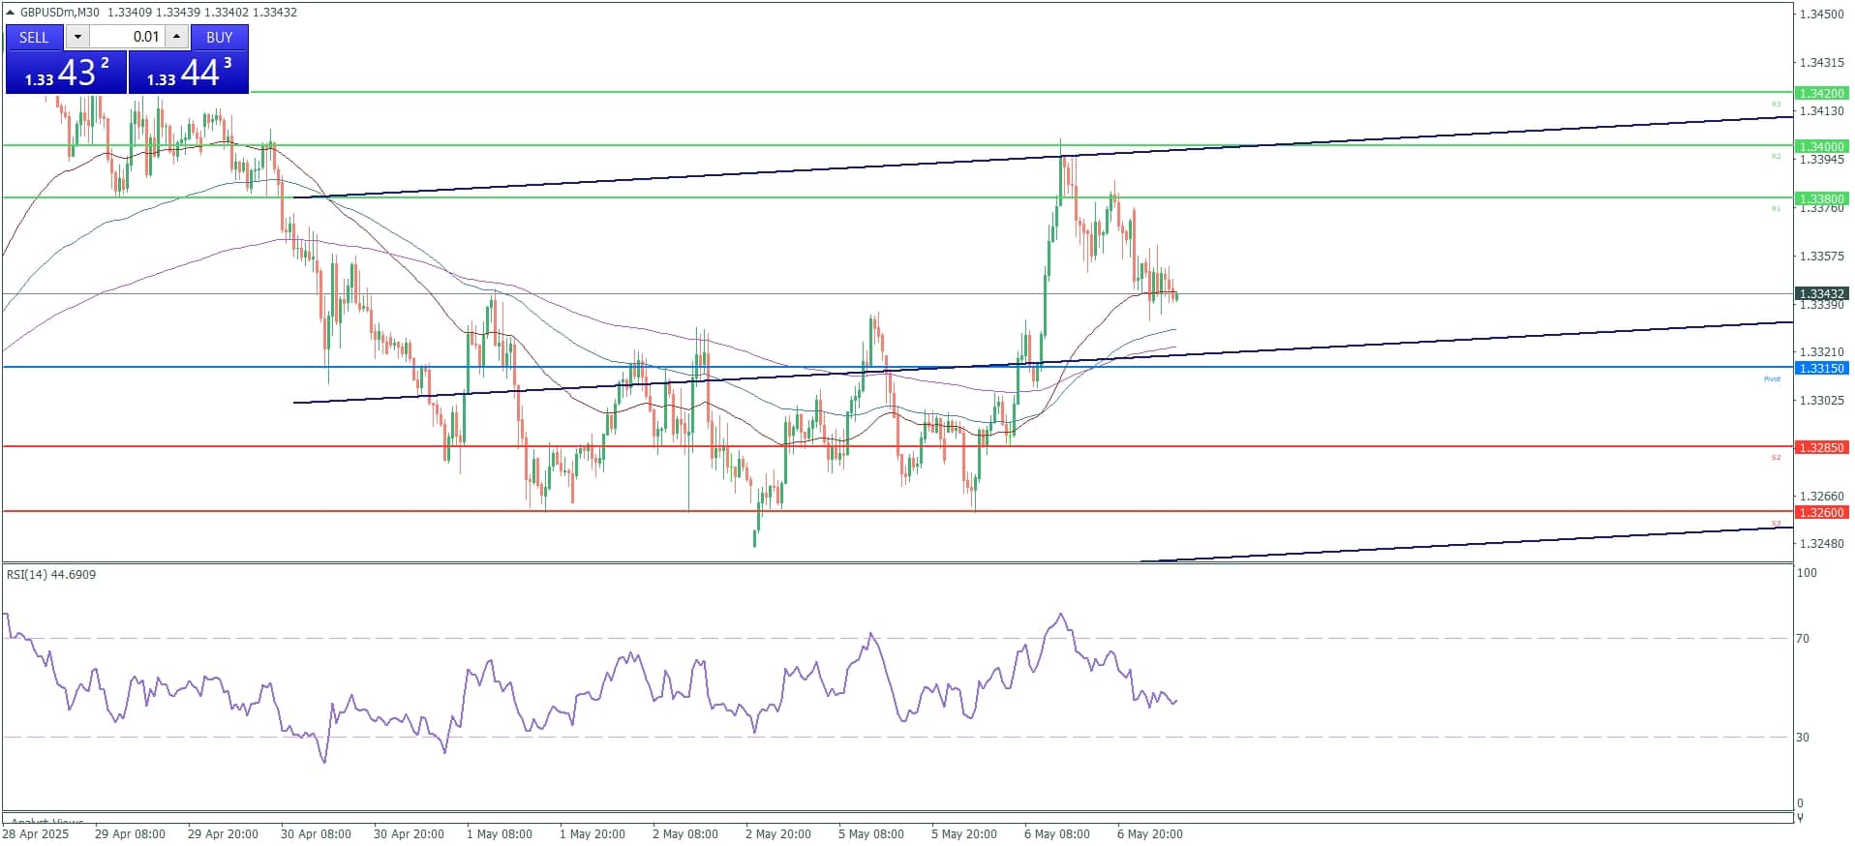The height and width of the screenshot is (846, 1855).
Task: Click the R1 resistance line label
Action: [1776, 209]
